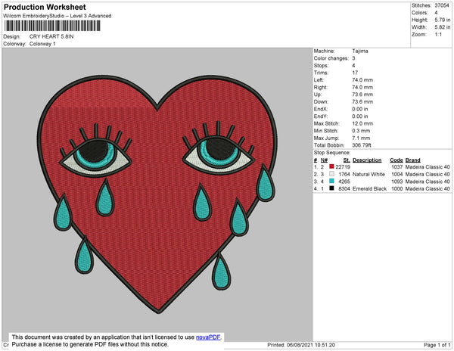Click the novaPDF link
This screenshot has height=351, width=454.
click(x=208, y=337)
